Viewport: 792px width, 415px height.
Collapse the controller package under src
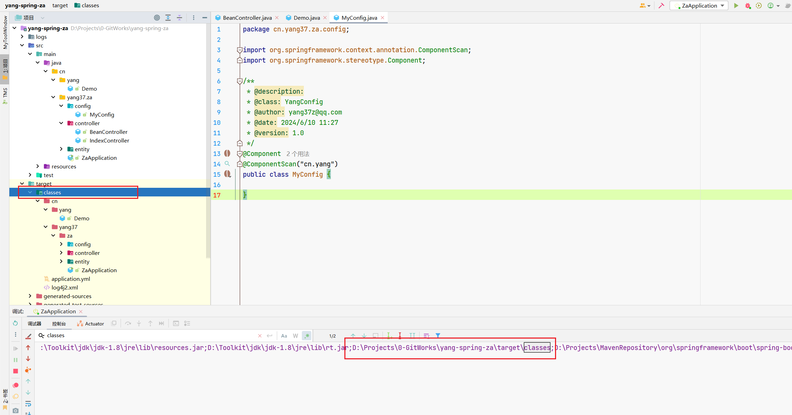pyautogui.click(x=61, y=123)
